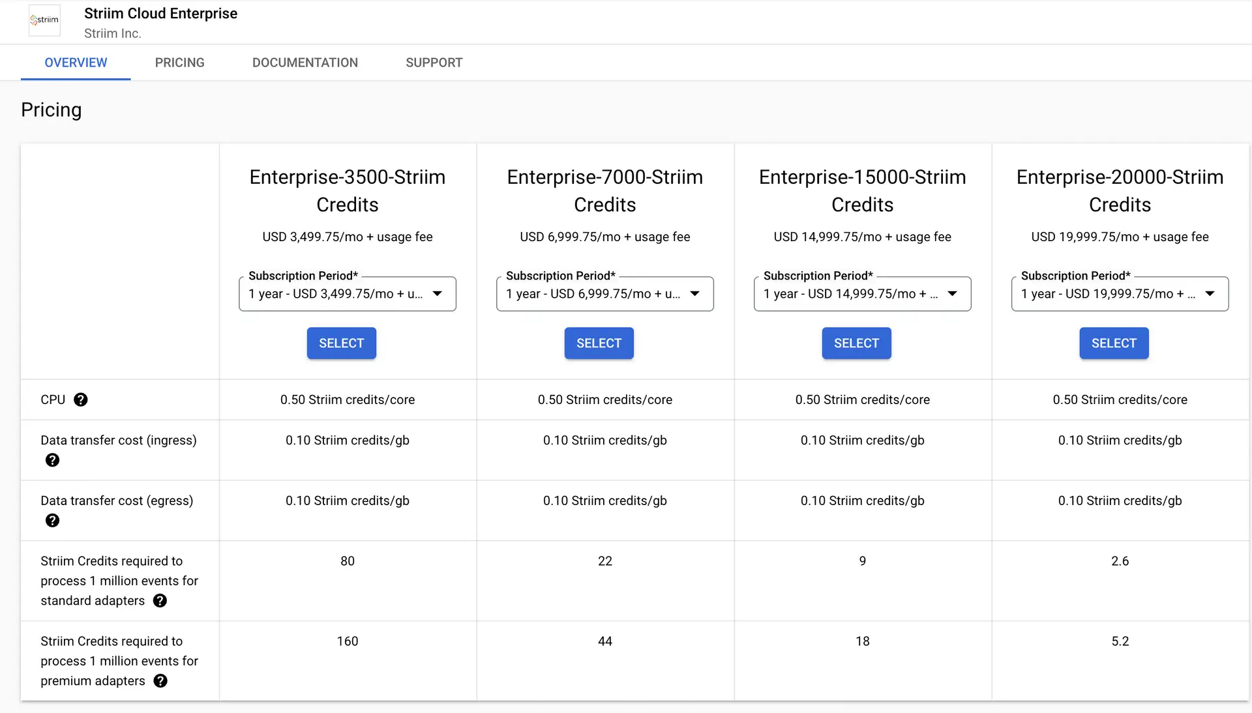
Task: Open Enterprise-20000 Subscription Period dropdown
Action: point(1120,294)
